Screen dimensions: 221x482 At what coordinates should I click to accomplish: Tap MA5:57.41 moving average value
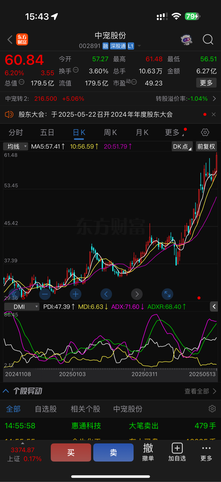[x=48, y=146]
